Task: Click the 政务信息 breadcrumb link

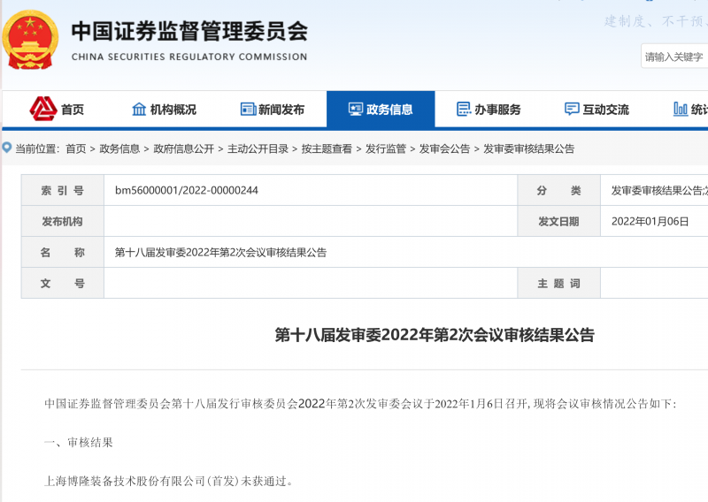Action: (x=119, y=148)
